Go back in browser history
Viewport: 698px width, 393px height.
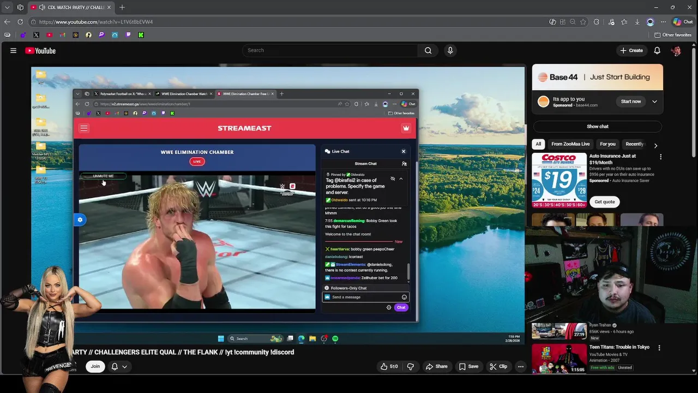point(7,22)
